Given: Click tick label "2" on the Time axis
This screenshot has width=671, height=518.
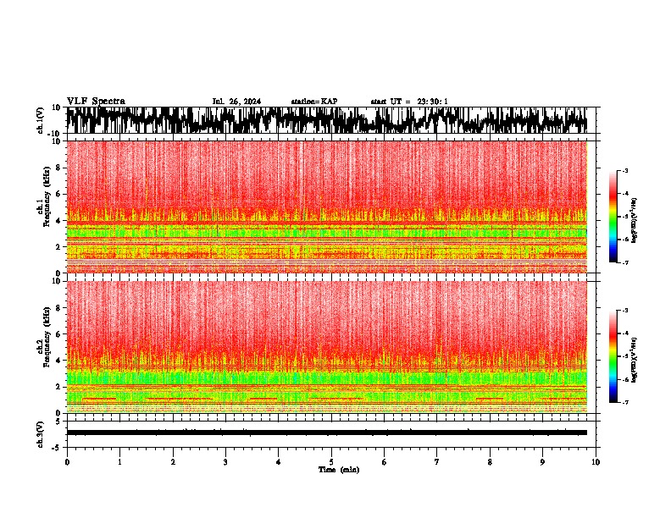Looking at the screenshot, I should tap(173, 462).
